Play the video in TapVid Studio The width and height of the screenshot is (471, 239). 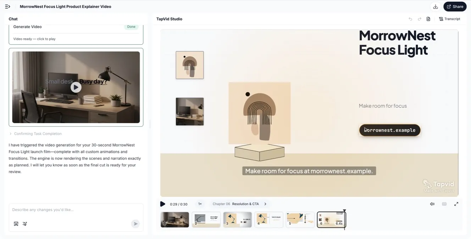click(x=162, y=204)
